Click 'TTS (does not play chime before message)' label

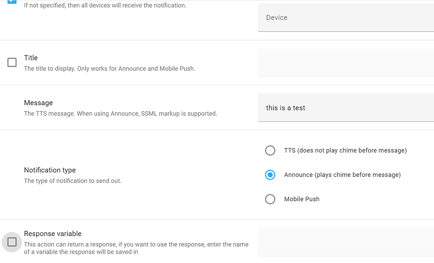coord(345,151)
